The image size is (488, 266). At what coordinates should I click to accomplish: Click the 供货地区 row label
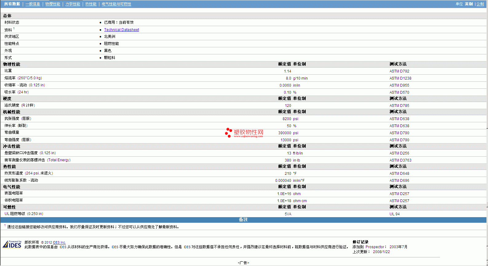click(x=12, y=37)
